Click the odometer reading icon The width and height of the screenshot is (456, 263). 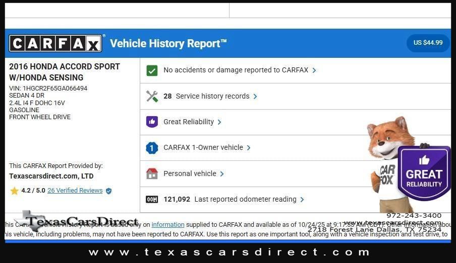point(152,199)
